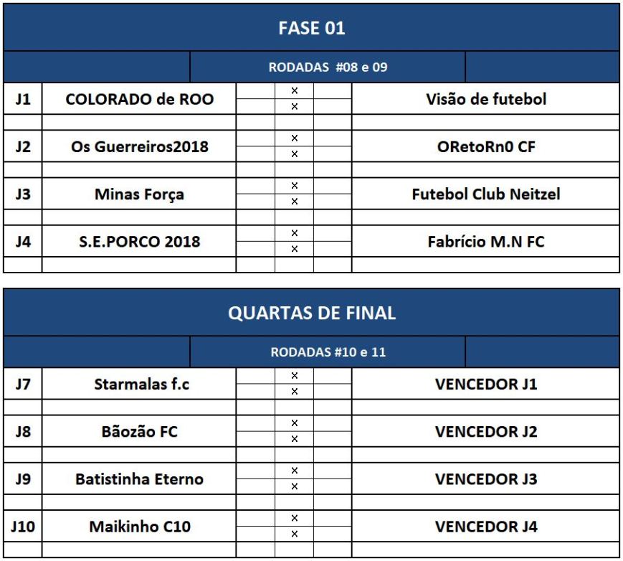Click the Starmalas f.c team cell
The width and height of the screenshot is (623, 561).
pos(139,384)
